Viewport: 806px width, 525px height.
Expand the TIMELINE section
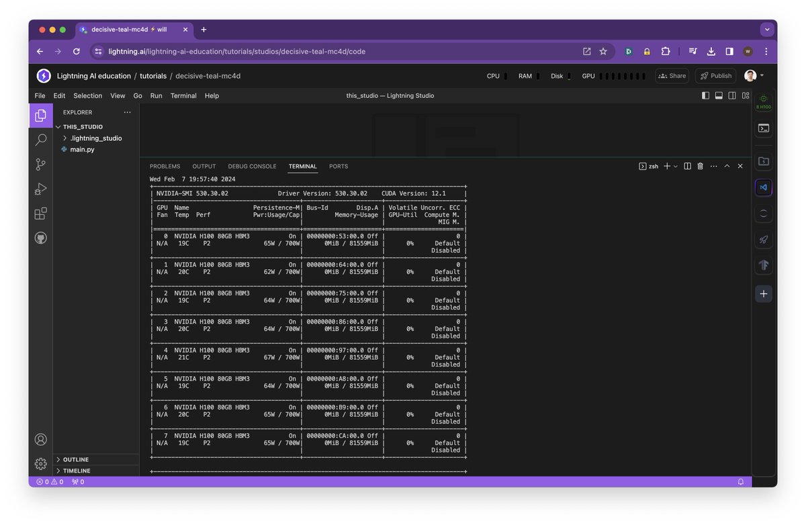[96, 471]
